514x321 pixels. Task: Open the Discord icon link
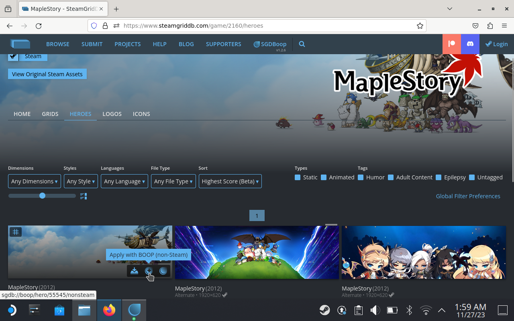pyautogui.click(x=470, y=44)
